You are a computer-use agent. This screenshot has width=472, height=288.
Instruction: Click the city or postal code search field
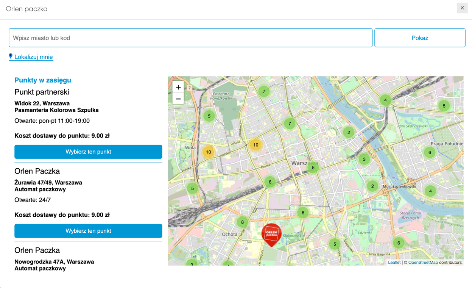[x=190, y=38]
